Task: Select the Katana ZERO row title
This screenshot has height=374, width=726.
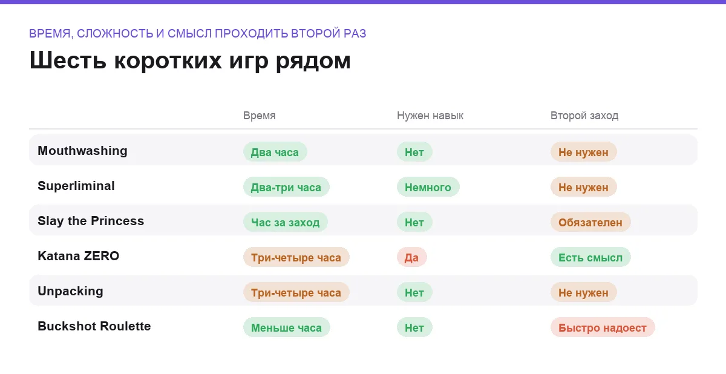Action: click(x=79, y=256)
